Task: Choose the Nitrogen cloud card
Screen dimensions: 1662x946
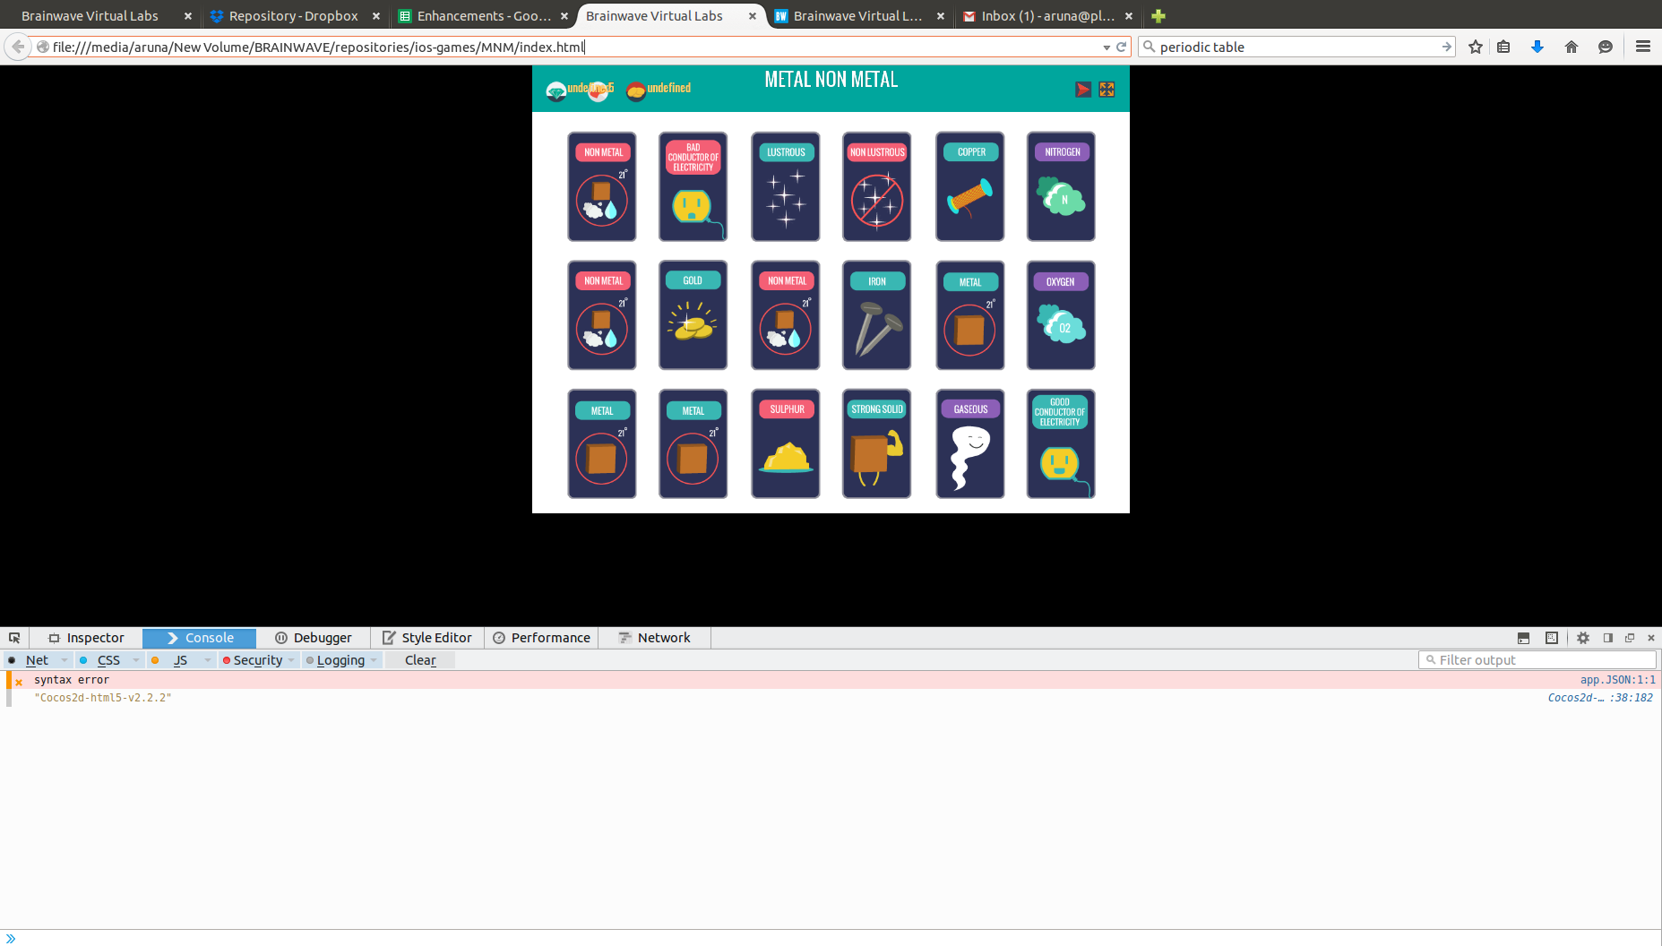Action: (x=1062, y=186)
